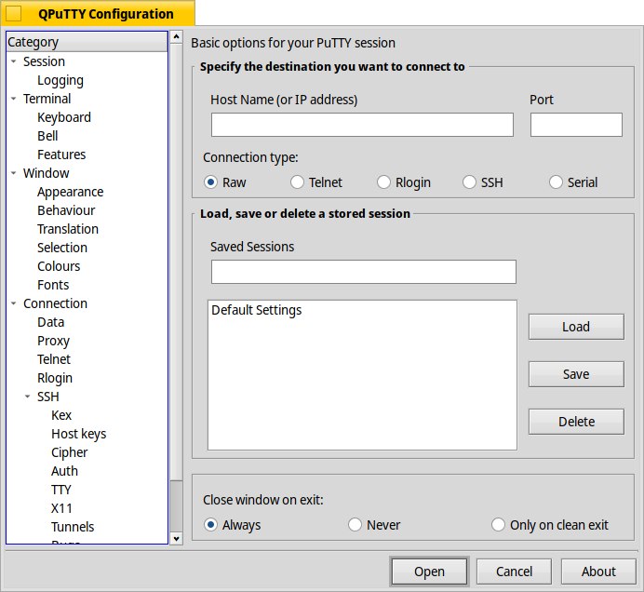Collapse the SSH tree node
The height and width of the screenshot is (592, 644).
coord(28,397)
